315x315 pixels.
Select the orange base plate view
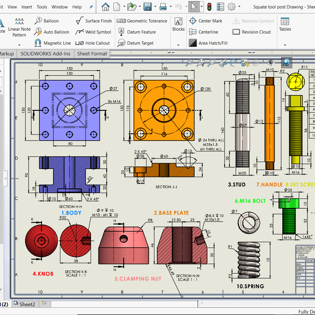click(164, 110)
